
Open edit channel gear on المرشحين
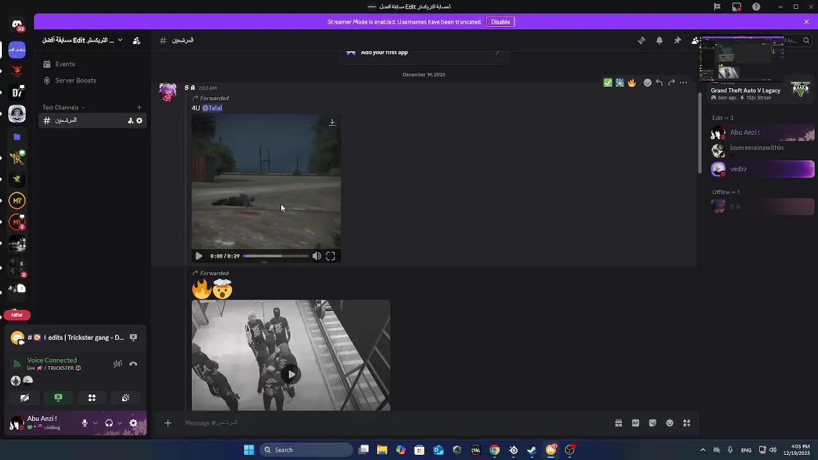click(139, 121)
